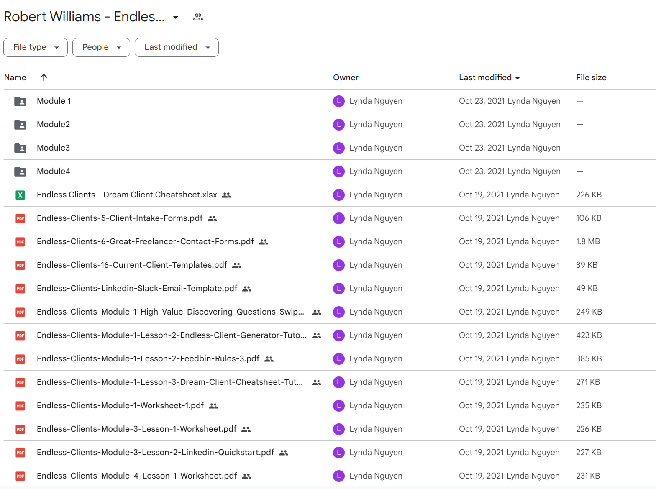Click Lynda Nguyen's avatar in the Module 1 row
Image resolution: width=656 pixels, height=489 pixels.
(x=339, y=101)
